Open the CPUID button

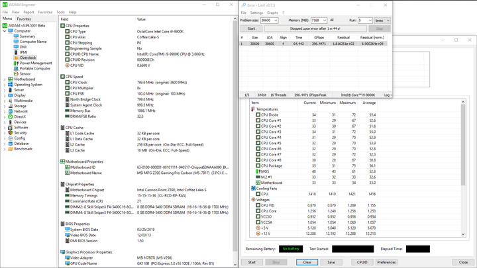(x=362, y=262)
